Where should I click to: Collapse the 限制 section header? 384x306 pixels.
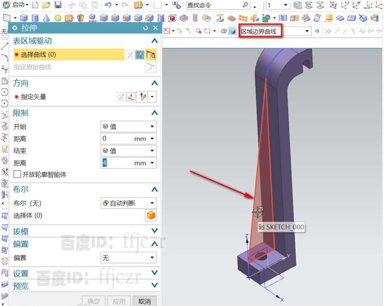pyautogui.click(x=154, y=113)
